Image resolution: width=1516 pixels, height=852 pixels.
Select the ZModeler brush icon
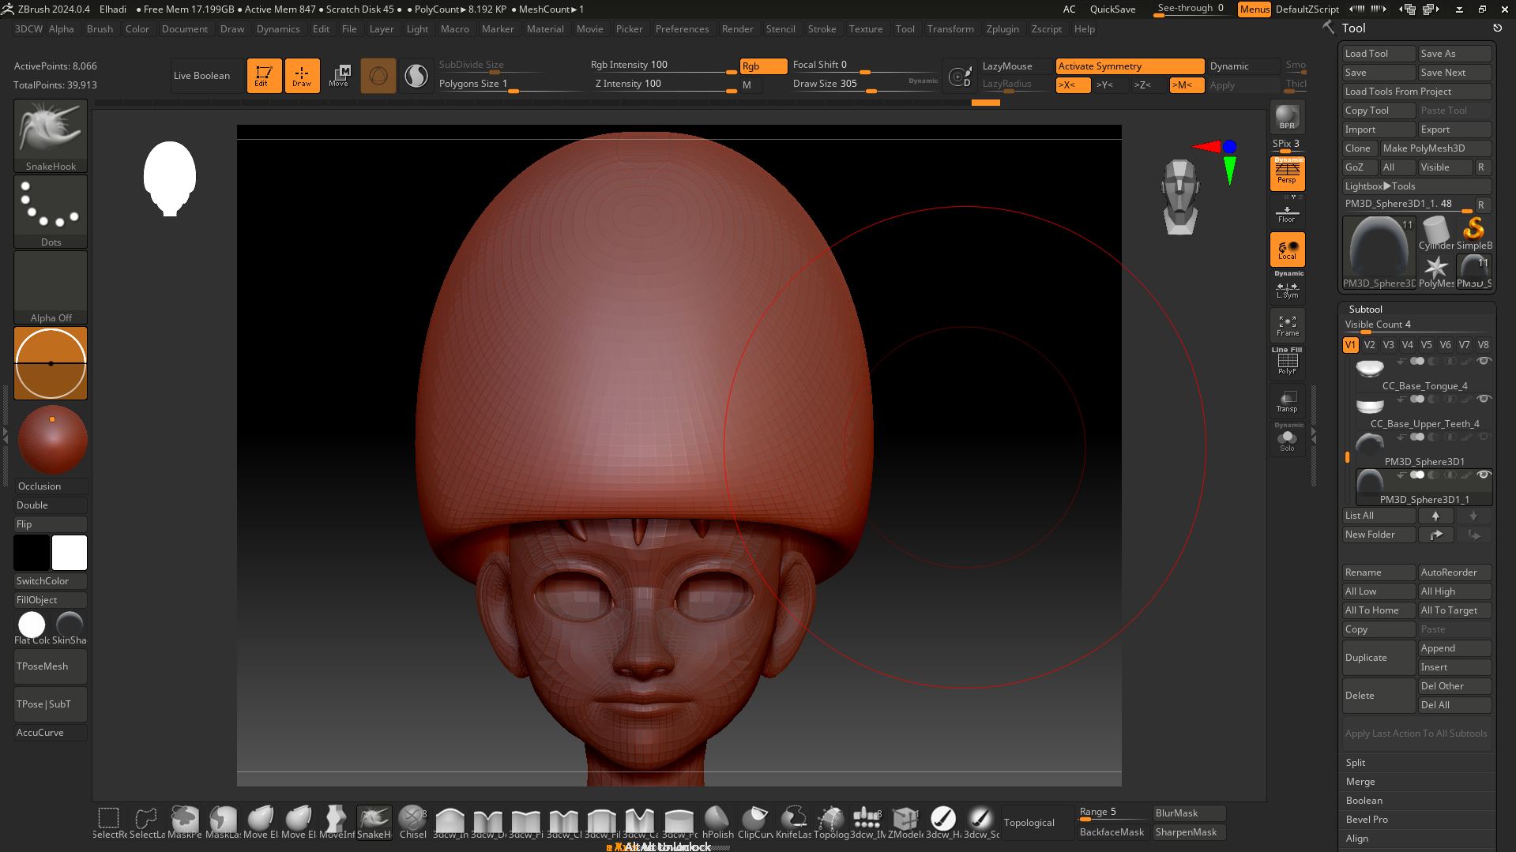(905, 822)
